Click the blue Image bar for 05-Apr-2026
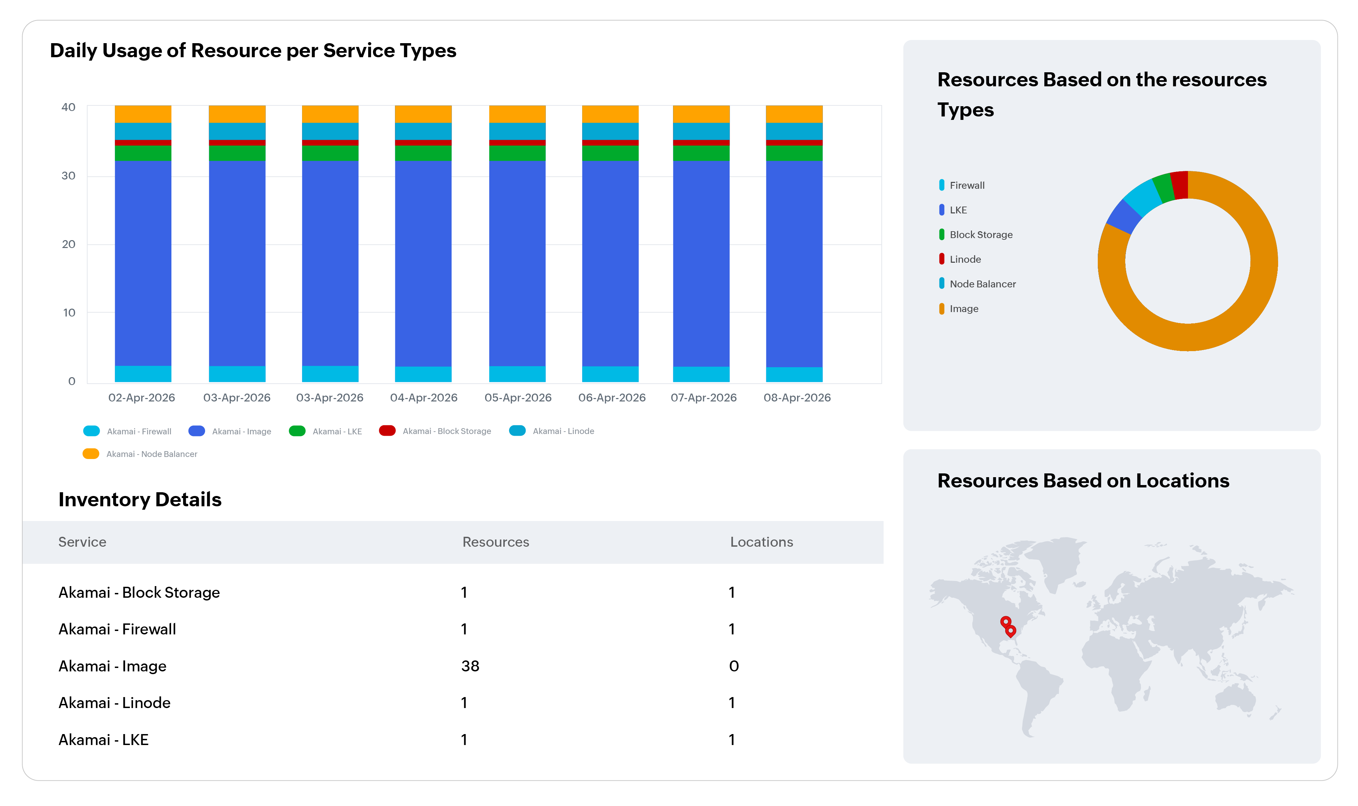This screenshot has height=806, width=1358. 517,263
